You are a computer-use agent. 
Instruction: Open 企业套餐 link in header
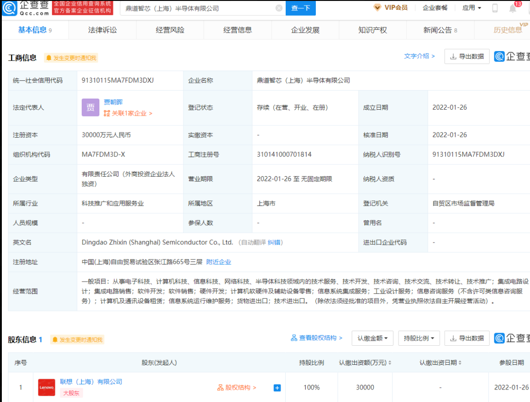coord(435,8)
